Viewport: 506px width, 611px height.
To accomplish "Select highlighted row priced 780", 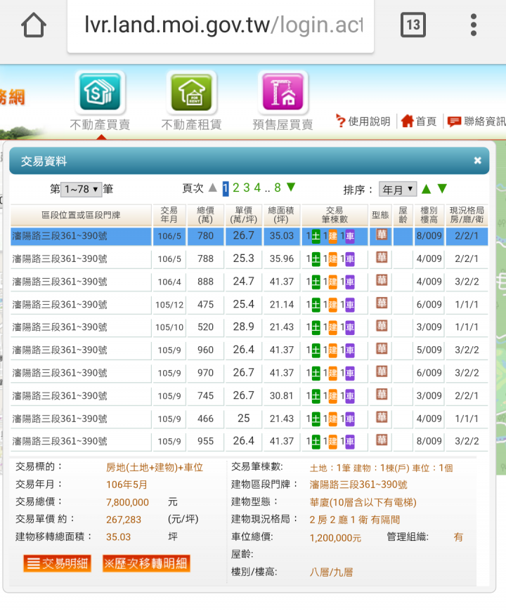I will pyautogui.click(x=249, y=236).
